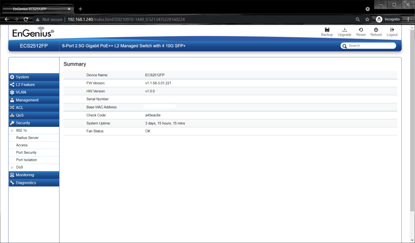Viewport: 415px width, 243px height.
Task: Select the 802.1x item
Action: tap(21, 130)
